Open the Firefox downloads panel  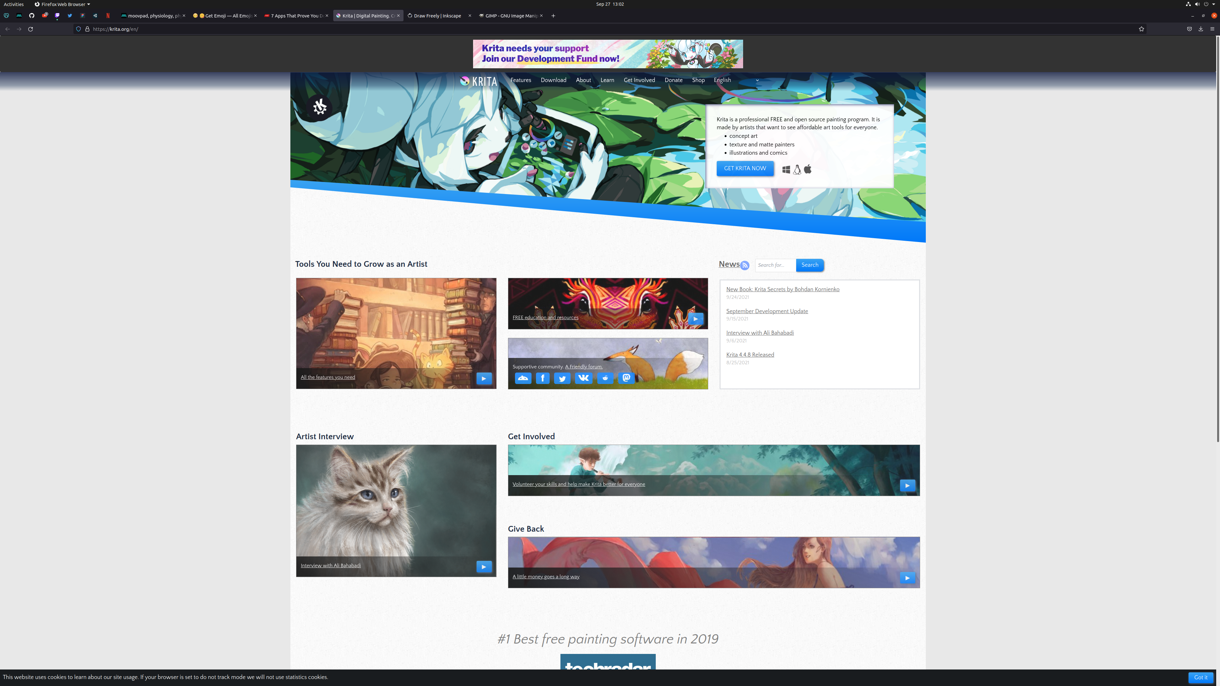(x=1201, y=29)
